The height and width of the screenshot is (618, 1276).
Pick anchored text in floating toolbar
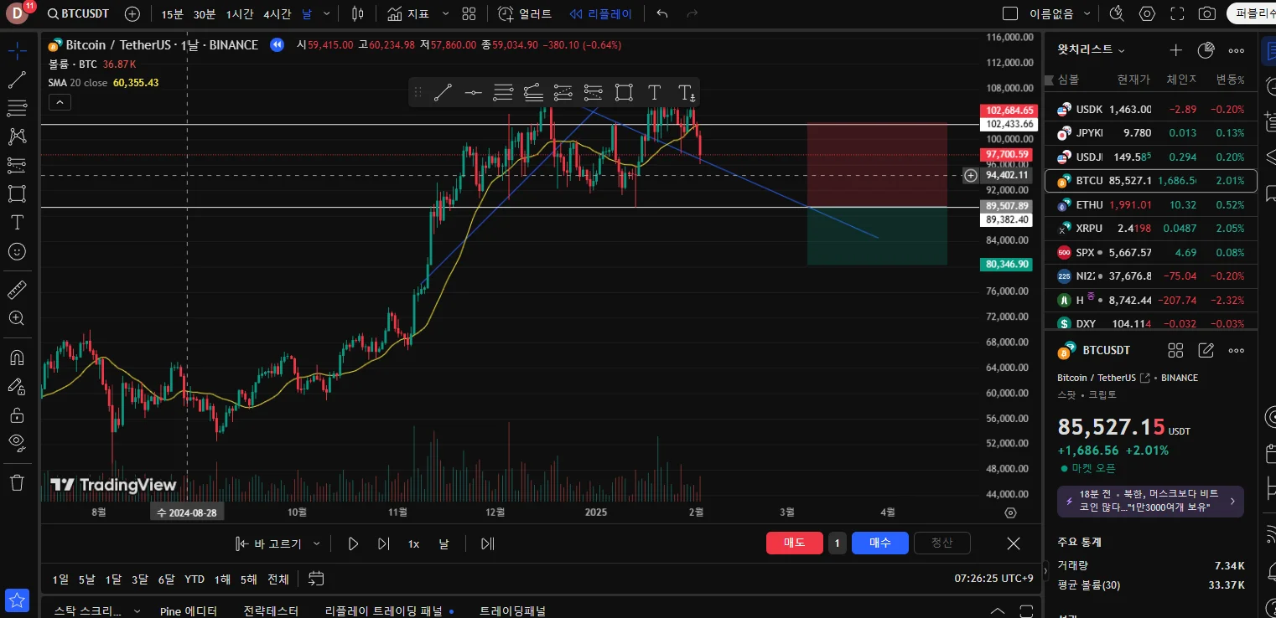point(685,92)
